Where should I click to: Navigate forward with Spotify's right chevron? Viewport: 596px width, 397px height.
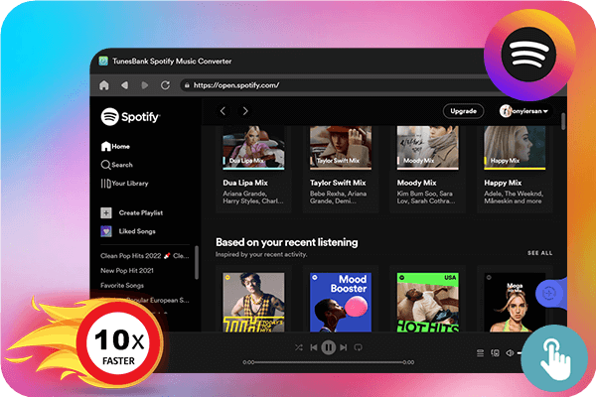coord(245,111)
